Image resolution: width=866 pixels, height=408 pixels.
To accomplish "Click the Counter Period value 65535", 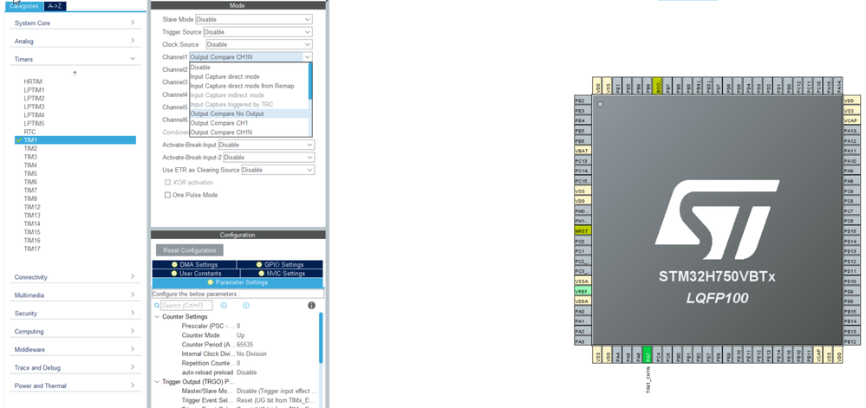I will pos(244,345).
